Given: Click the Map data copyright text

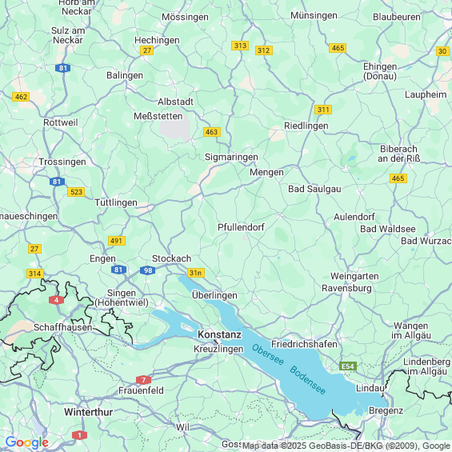Looking at the screenshot, I should pos(346,446).
